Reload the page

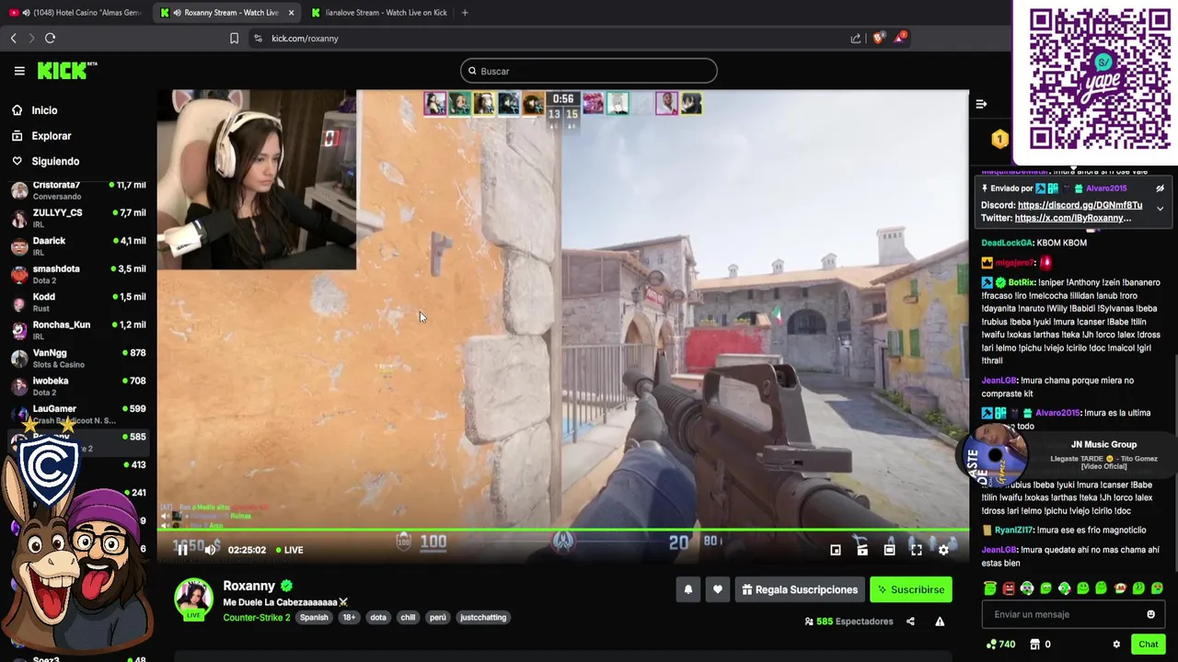50,39
